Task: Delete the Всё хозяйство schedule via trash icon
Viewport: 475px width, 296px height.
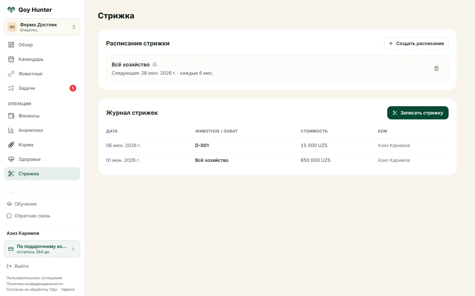Action: coord(436,68)
